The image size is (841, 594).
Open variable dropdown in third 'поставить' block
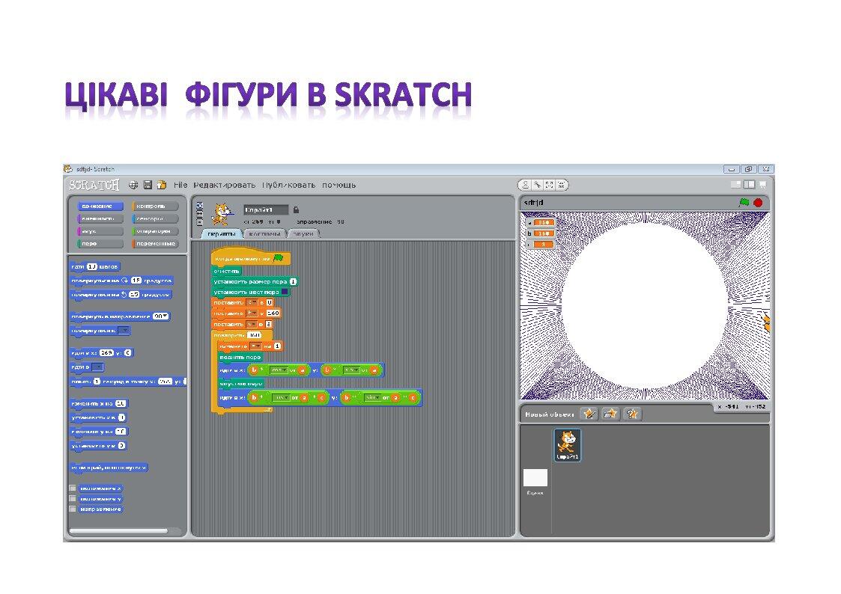tap(252, 324)
